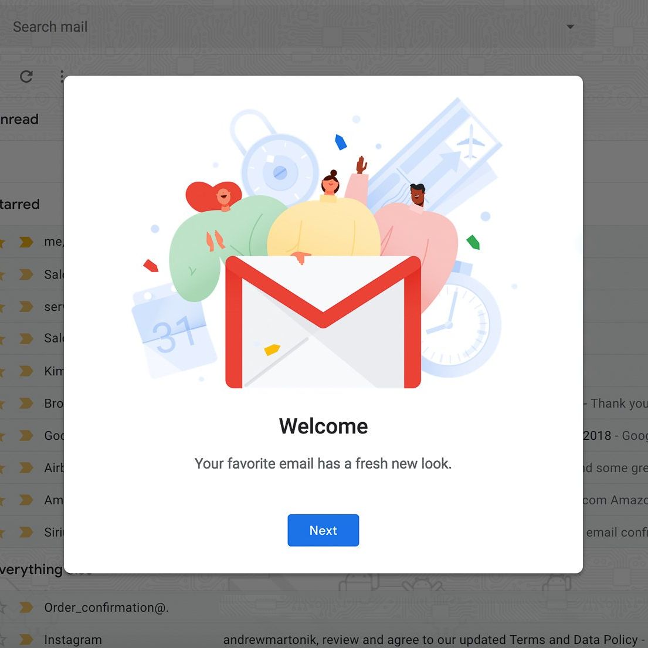The height and width of the screenshot is (648, 648).
Task: Toggle importance marker on Instagram email
Action: pyautogui.click(x=26, y=639)
